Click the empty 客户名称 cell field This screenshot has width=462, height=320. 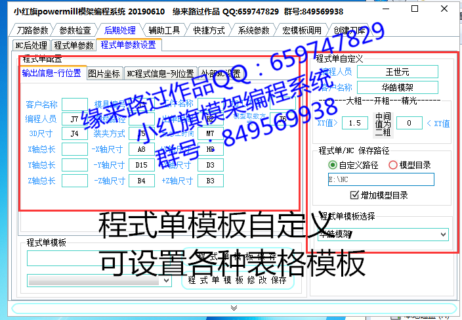point(75,104)
